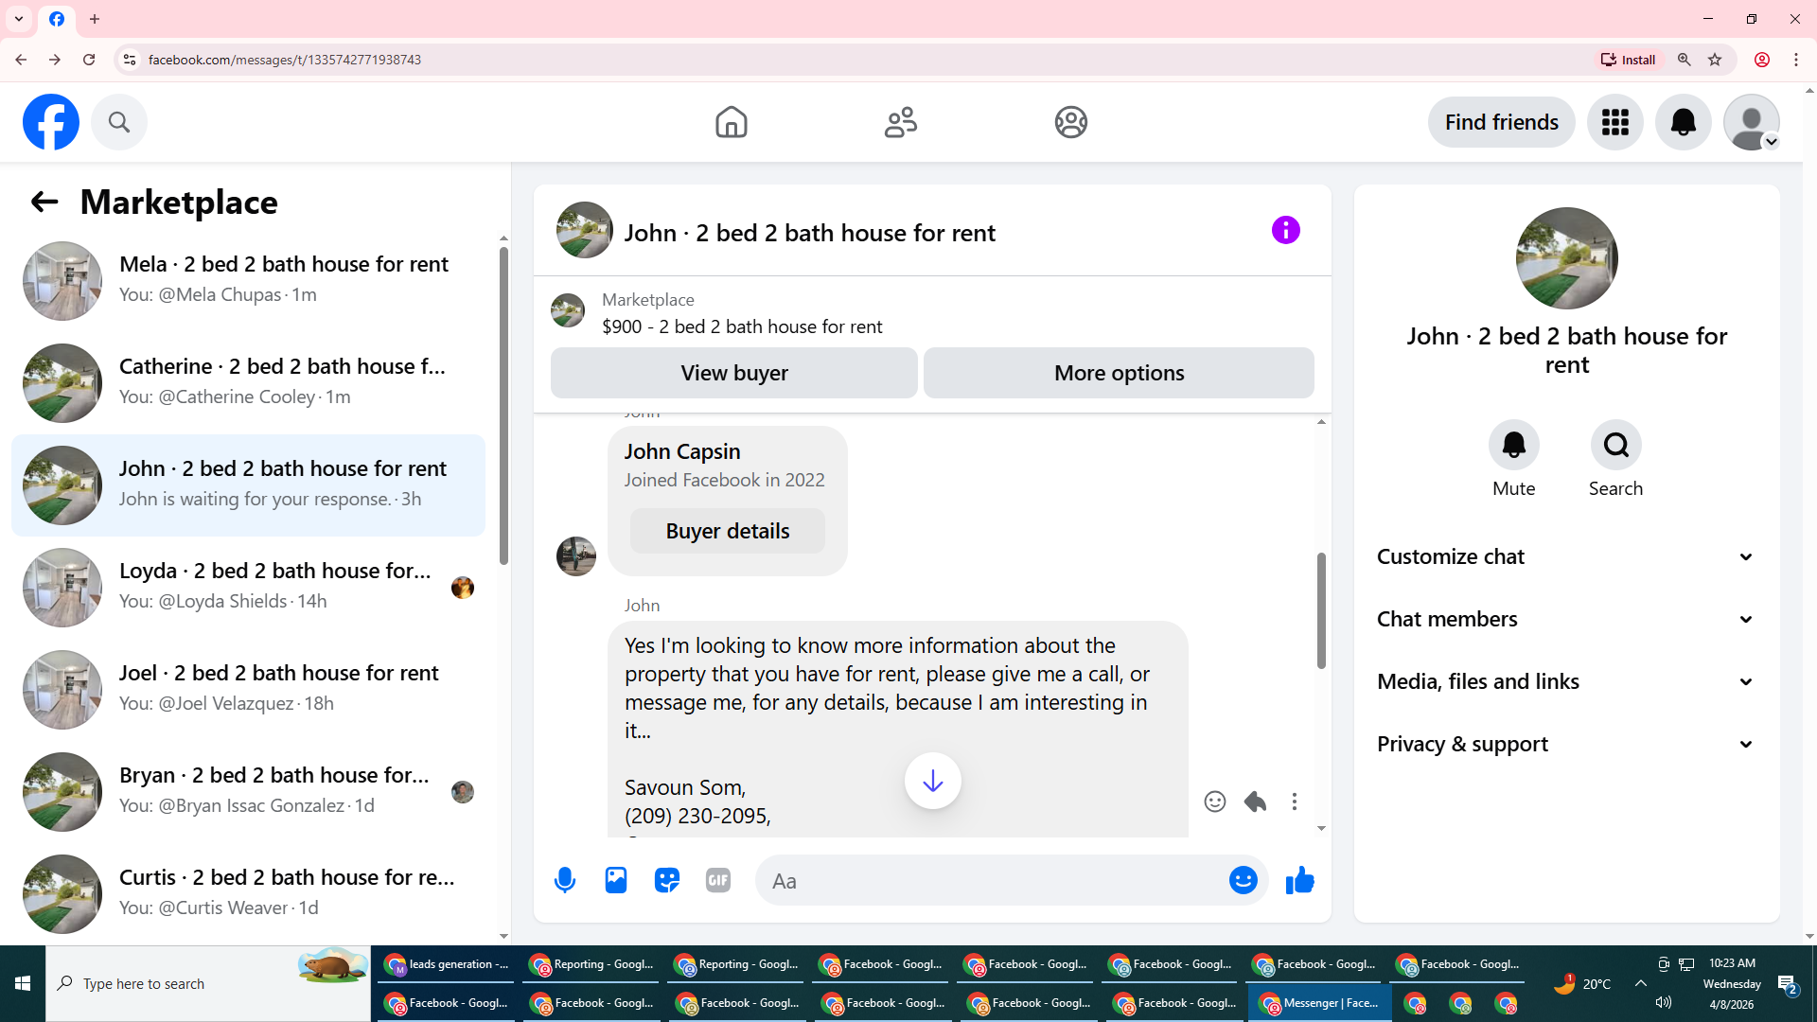React to John's message with the smiley icon

point(1215,802)
